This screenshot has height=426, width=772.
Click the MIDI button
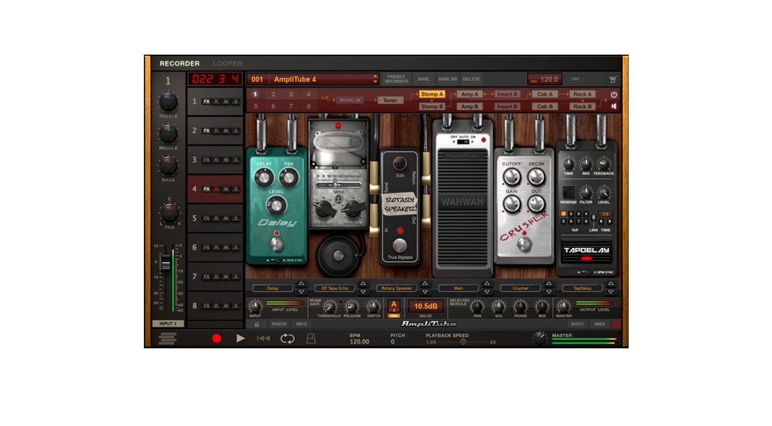click(x=600, y=324)
